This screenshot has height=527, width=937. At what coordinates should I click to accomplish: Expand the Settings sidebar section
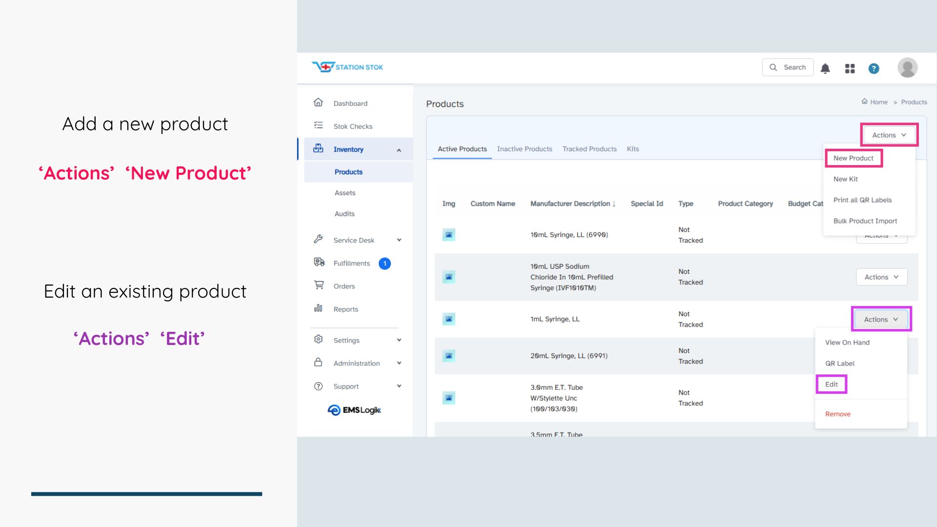point(399,340)
